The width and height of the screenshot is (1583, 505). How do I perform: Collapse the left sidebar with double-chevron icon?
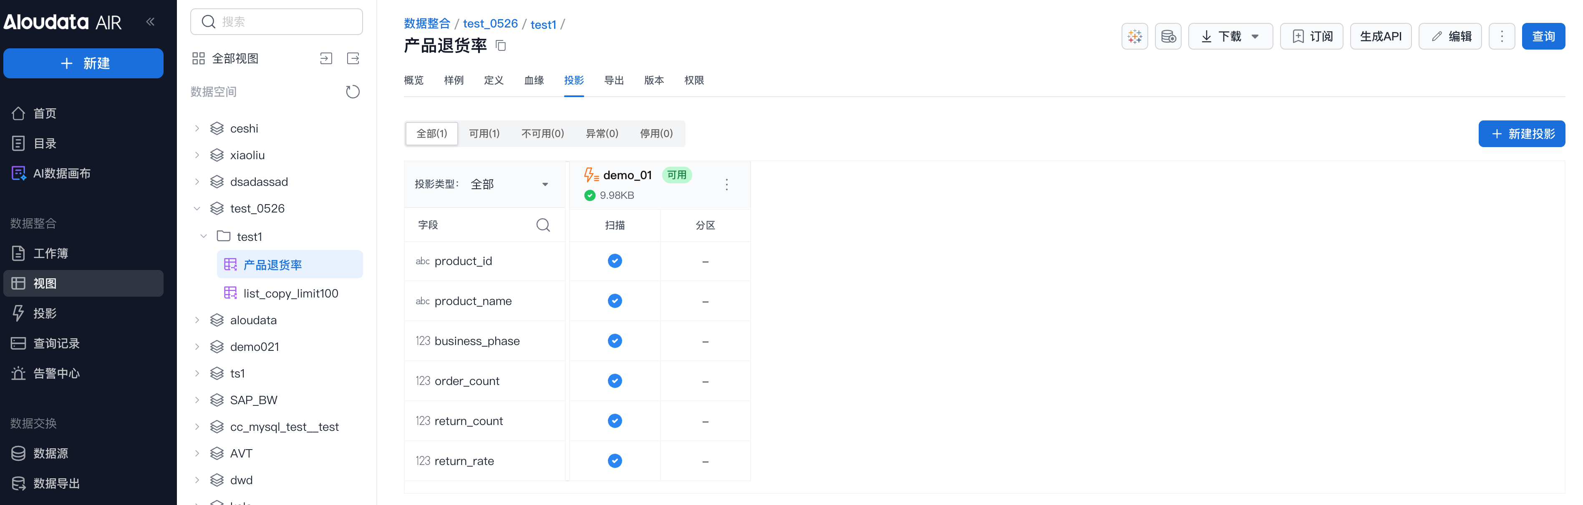150,22
